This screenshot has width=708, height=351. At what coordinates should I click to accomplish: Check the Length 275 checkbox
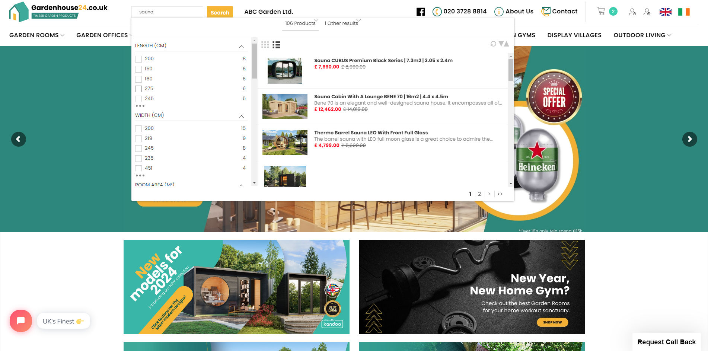click(138, 89)
